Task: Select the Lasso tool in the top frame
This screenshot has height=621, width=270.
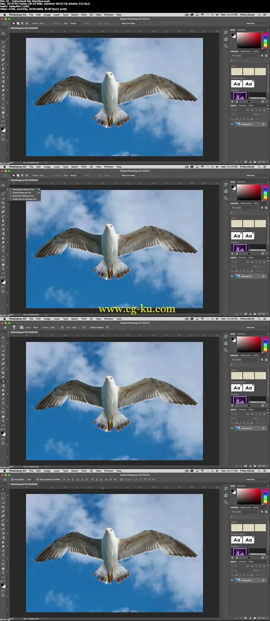Action: tap(3, 42)
